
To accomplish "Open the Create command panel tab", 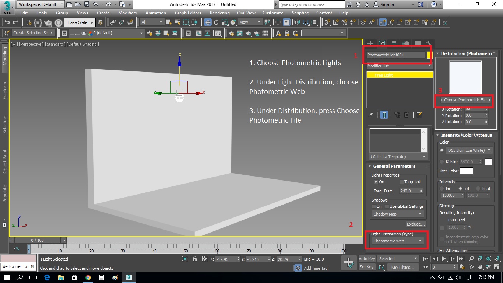I will click(371, 43).
